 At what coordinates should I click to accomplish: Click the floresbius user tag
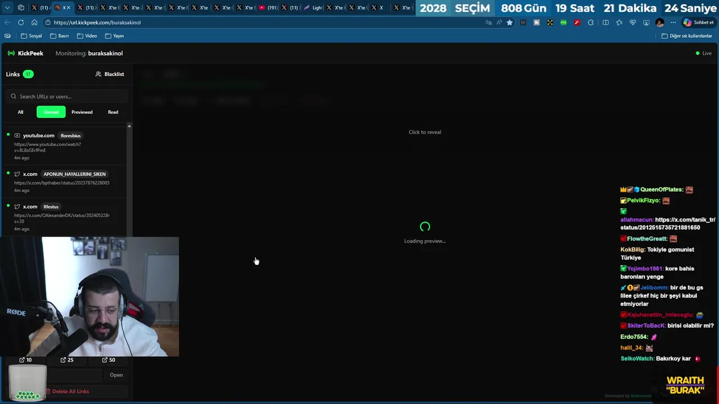(x=71, y=136)
